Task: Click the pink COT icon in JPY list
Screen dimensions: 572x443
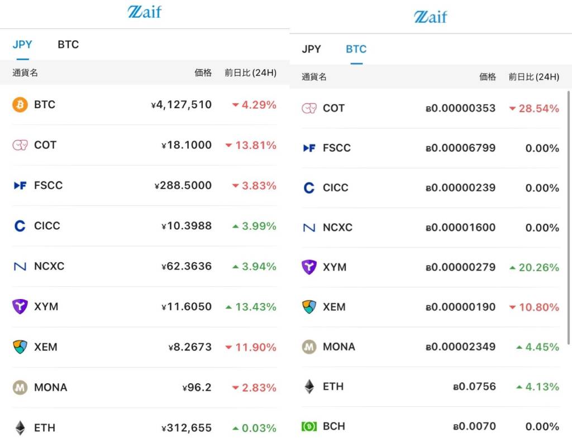Action: [20, 145]
